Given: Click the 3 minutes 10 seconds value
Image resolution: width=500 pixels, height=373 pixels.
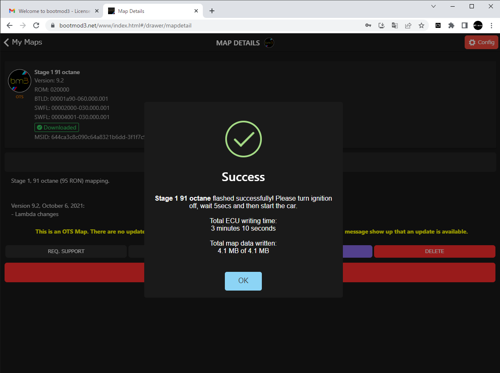Looking at the screenshot, I should pos(244,229).
